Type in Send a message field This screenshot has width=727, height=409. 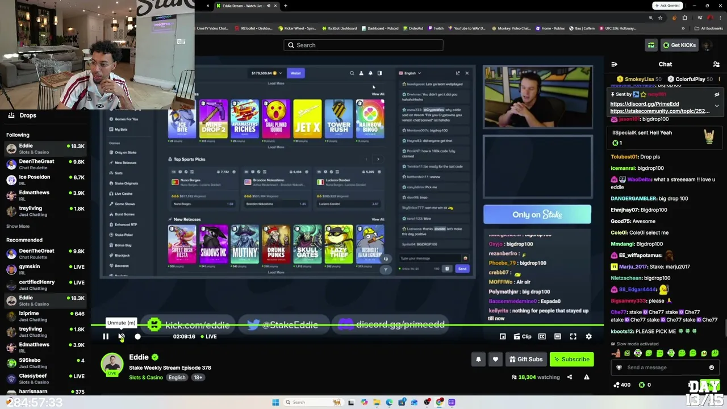(x=665, y=368)
